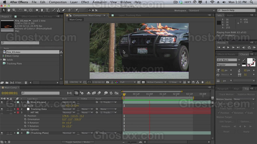
Task: Select the Horizontal Type tool
Action: click(x=47, y=10)
